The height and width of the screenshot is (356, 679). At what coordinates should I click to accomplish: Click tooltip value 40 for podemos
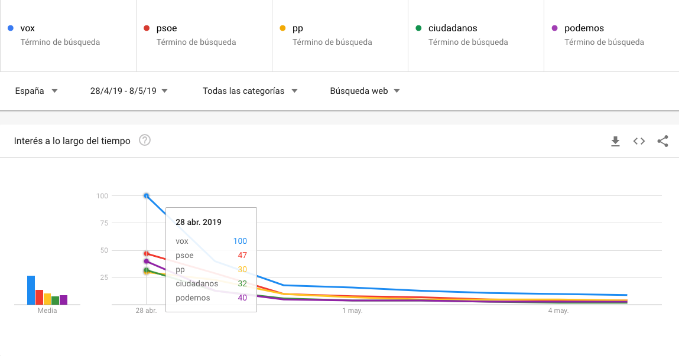click(x=242, y=298)
